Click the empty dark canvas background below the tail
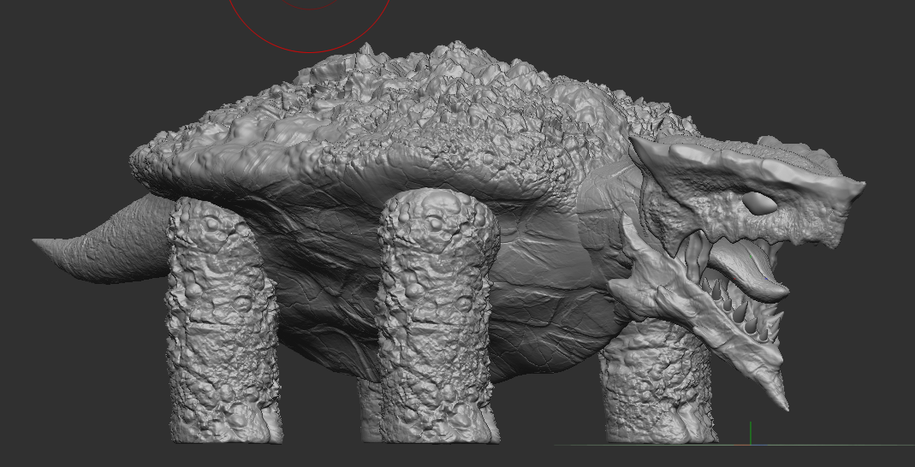This screenshot has width=915, height=467. (87, 362)
